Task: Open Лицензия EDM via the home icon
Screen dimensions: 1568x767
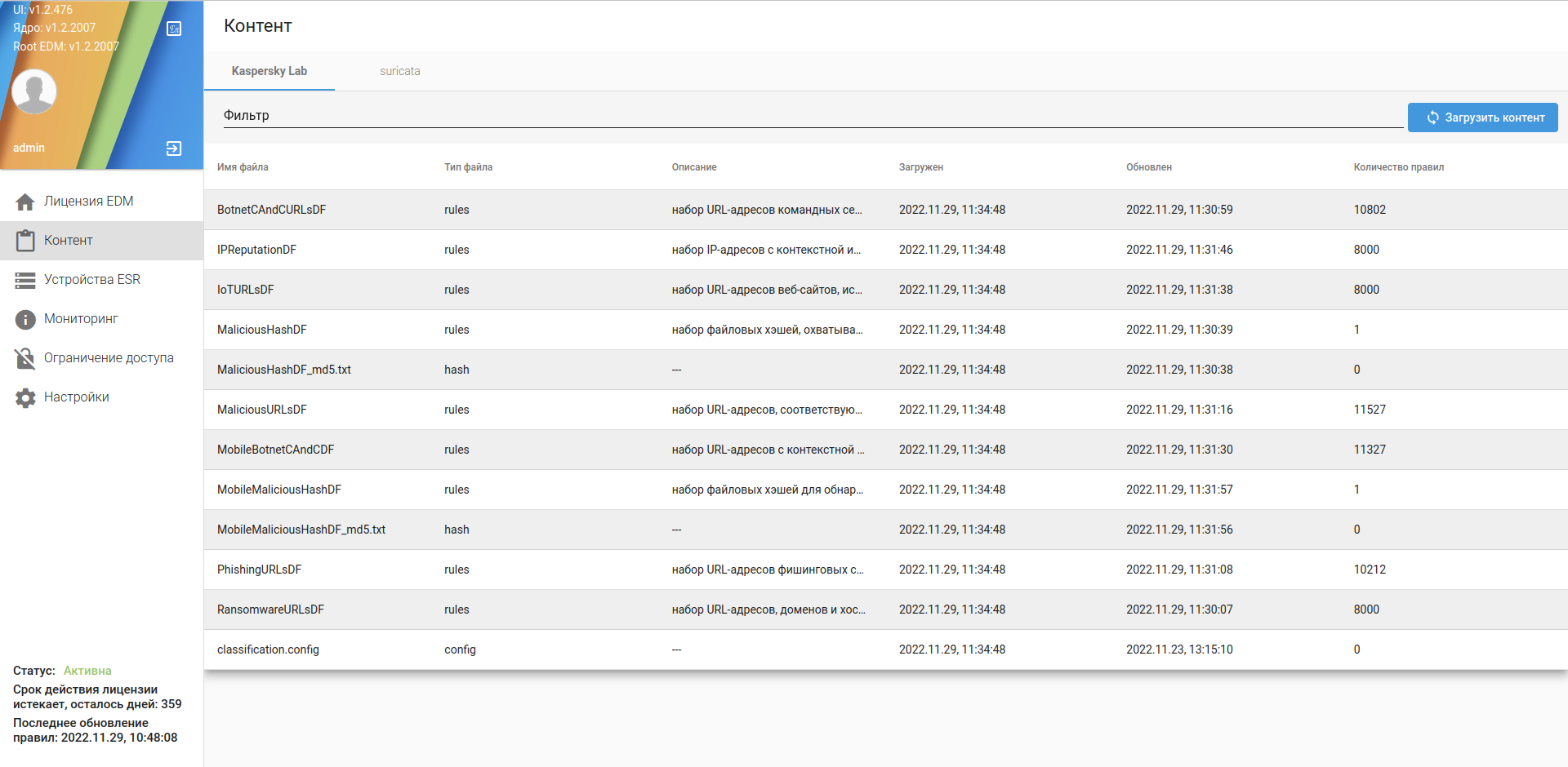Action: [x=25, y=202]
